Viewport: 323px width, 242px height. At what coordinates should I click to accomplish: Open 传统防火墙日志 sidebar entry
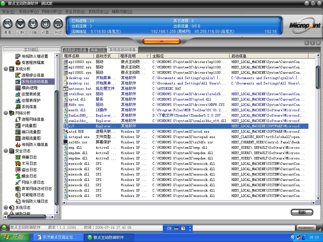[35, 201]
